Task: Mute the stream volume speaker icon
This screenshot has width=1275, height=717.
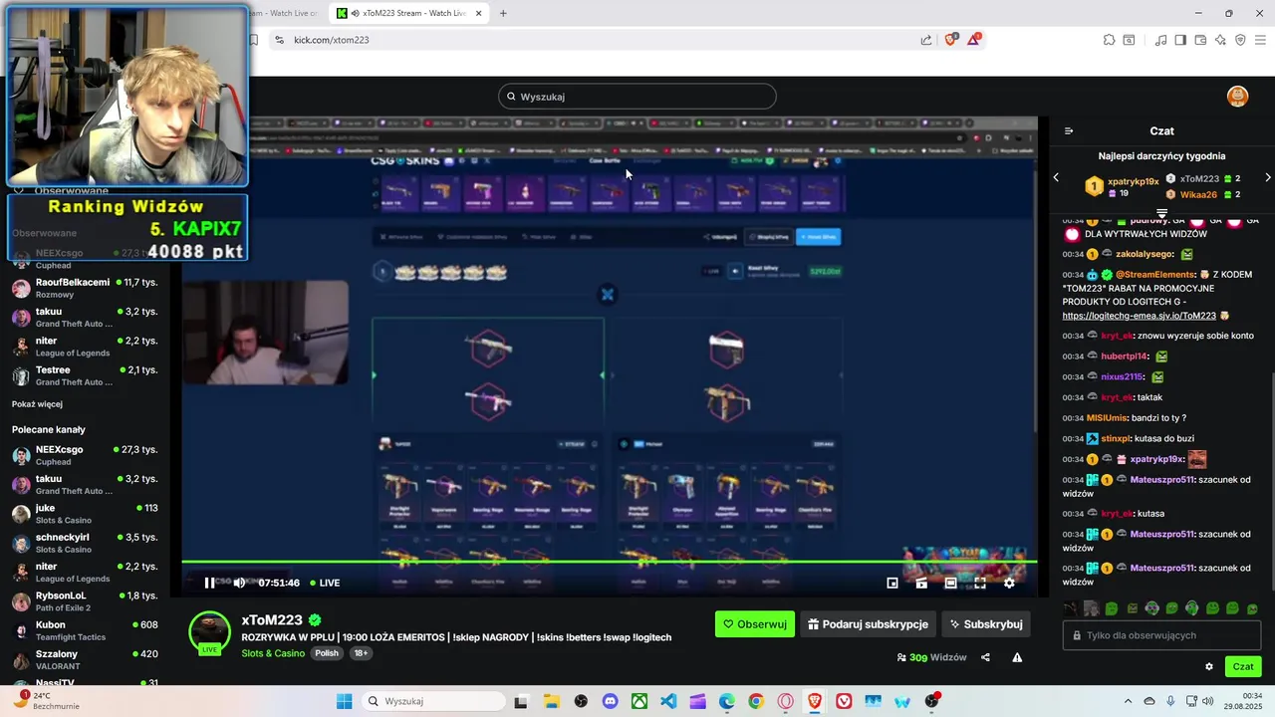Action: 239,583
